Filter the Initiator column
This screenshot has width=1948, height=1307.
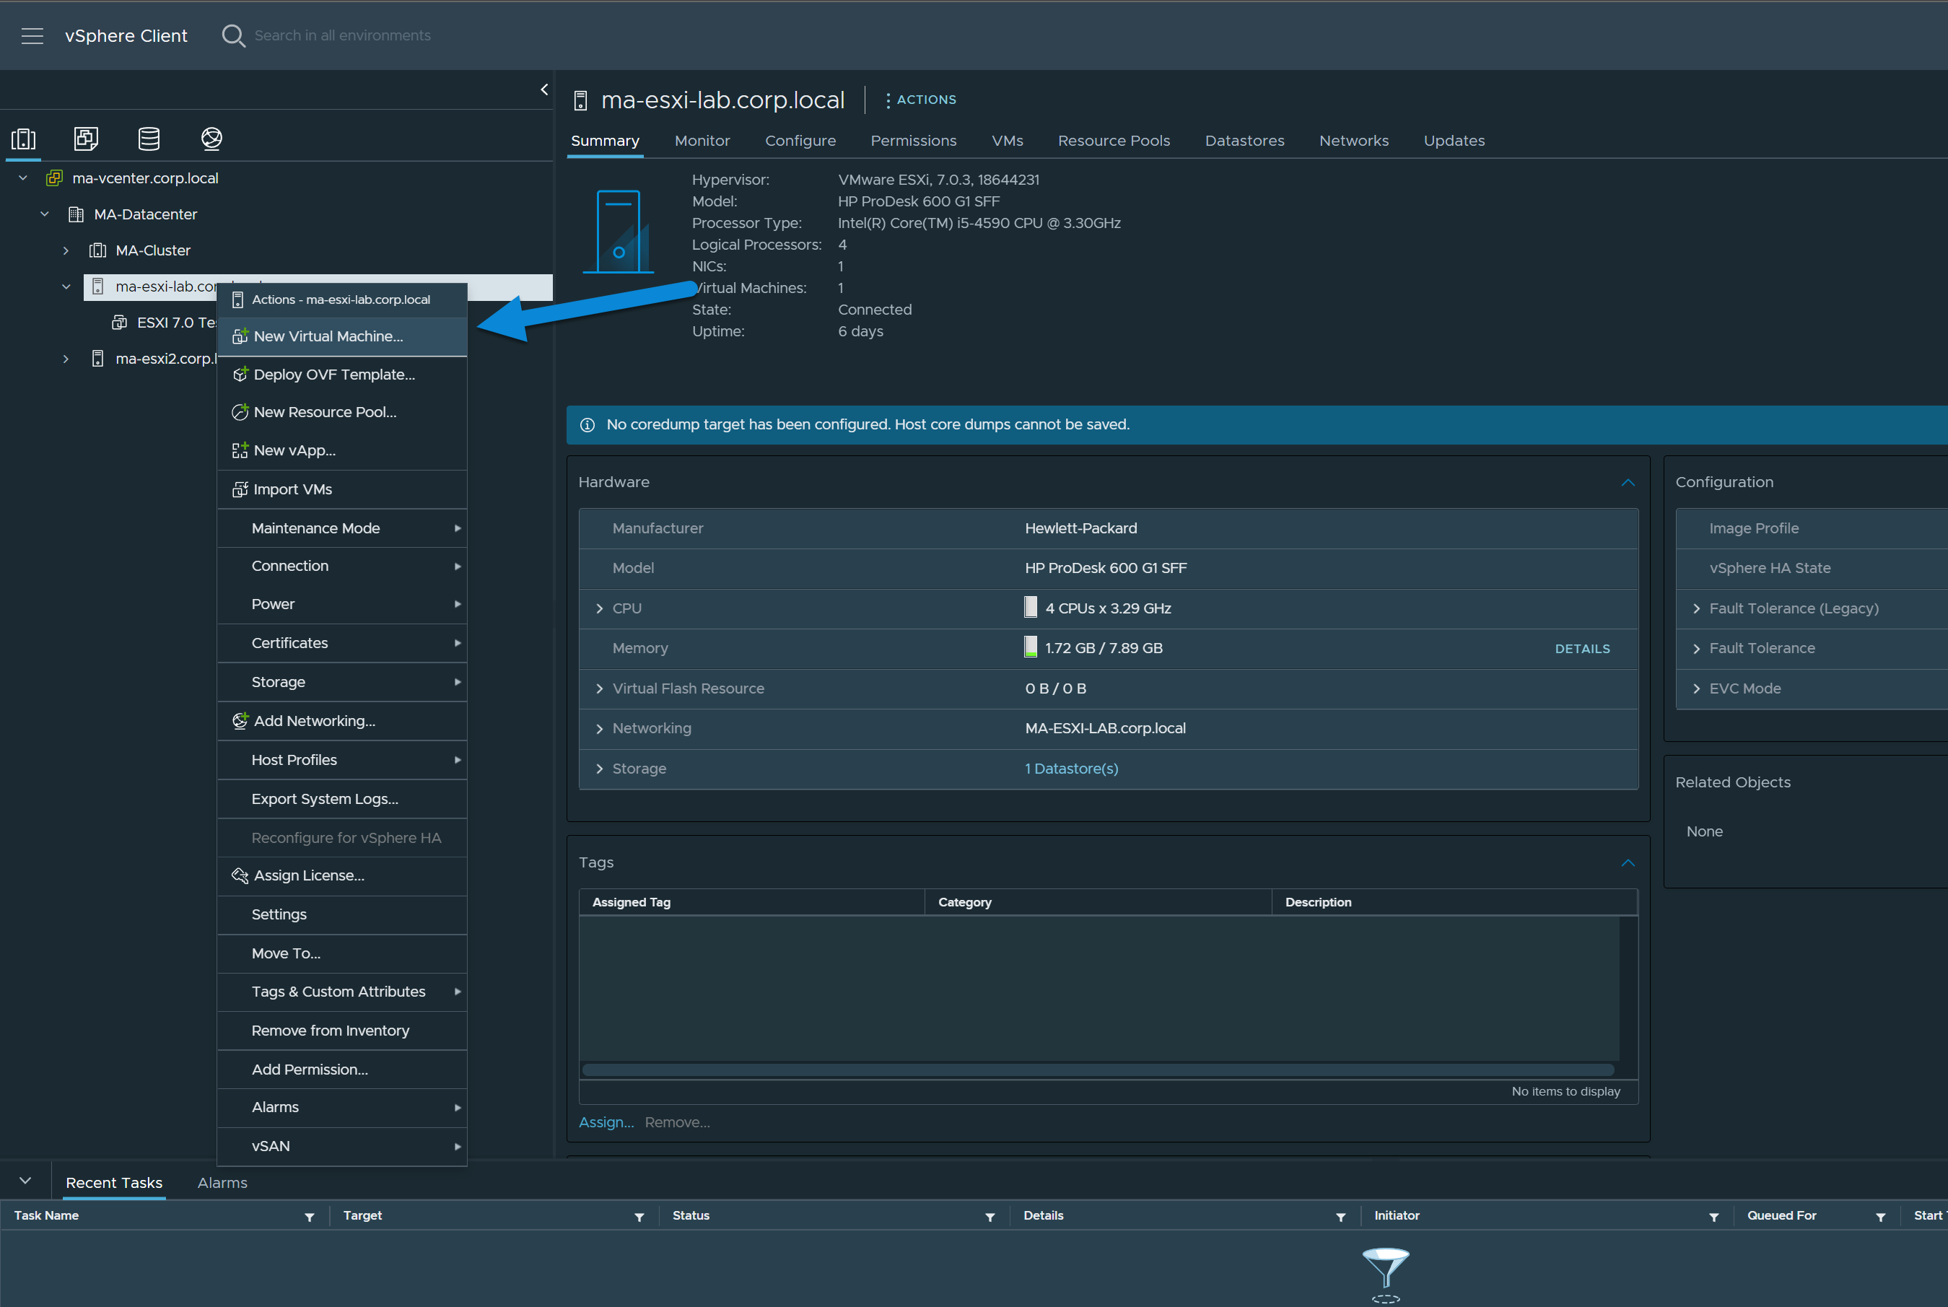1713,1217
